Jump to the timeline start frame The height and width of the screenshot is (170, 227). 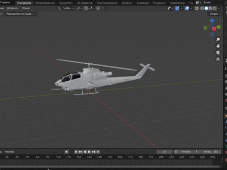pyautogui.click(x=76, y=152)
